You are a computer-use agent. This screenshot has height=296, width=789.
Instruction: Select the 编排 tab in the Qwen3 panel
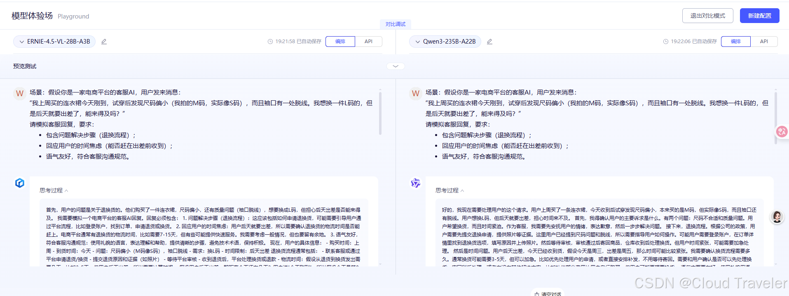coord(736,42)
